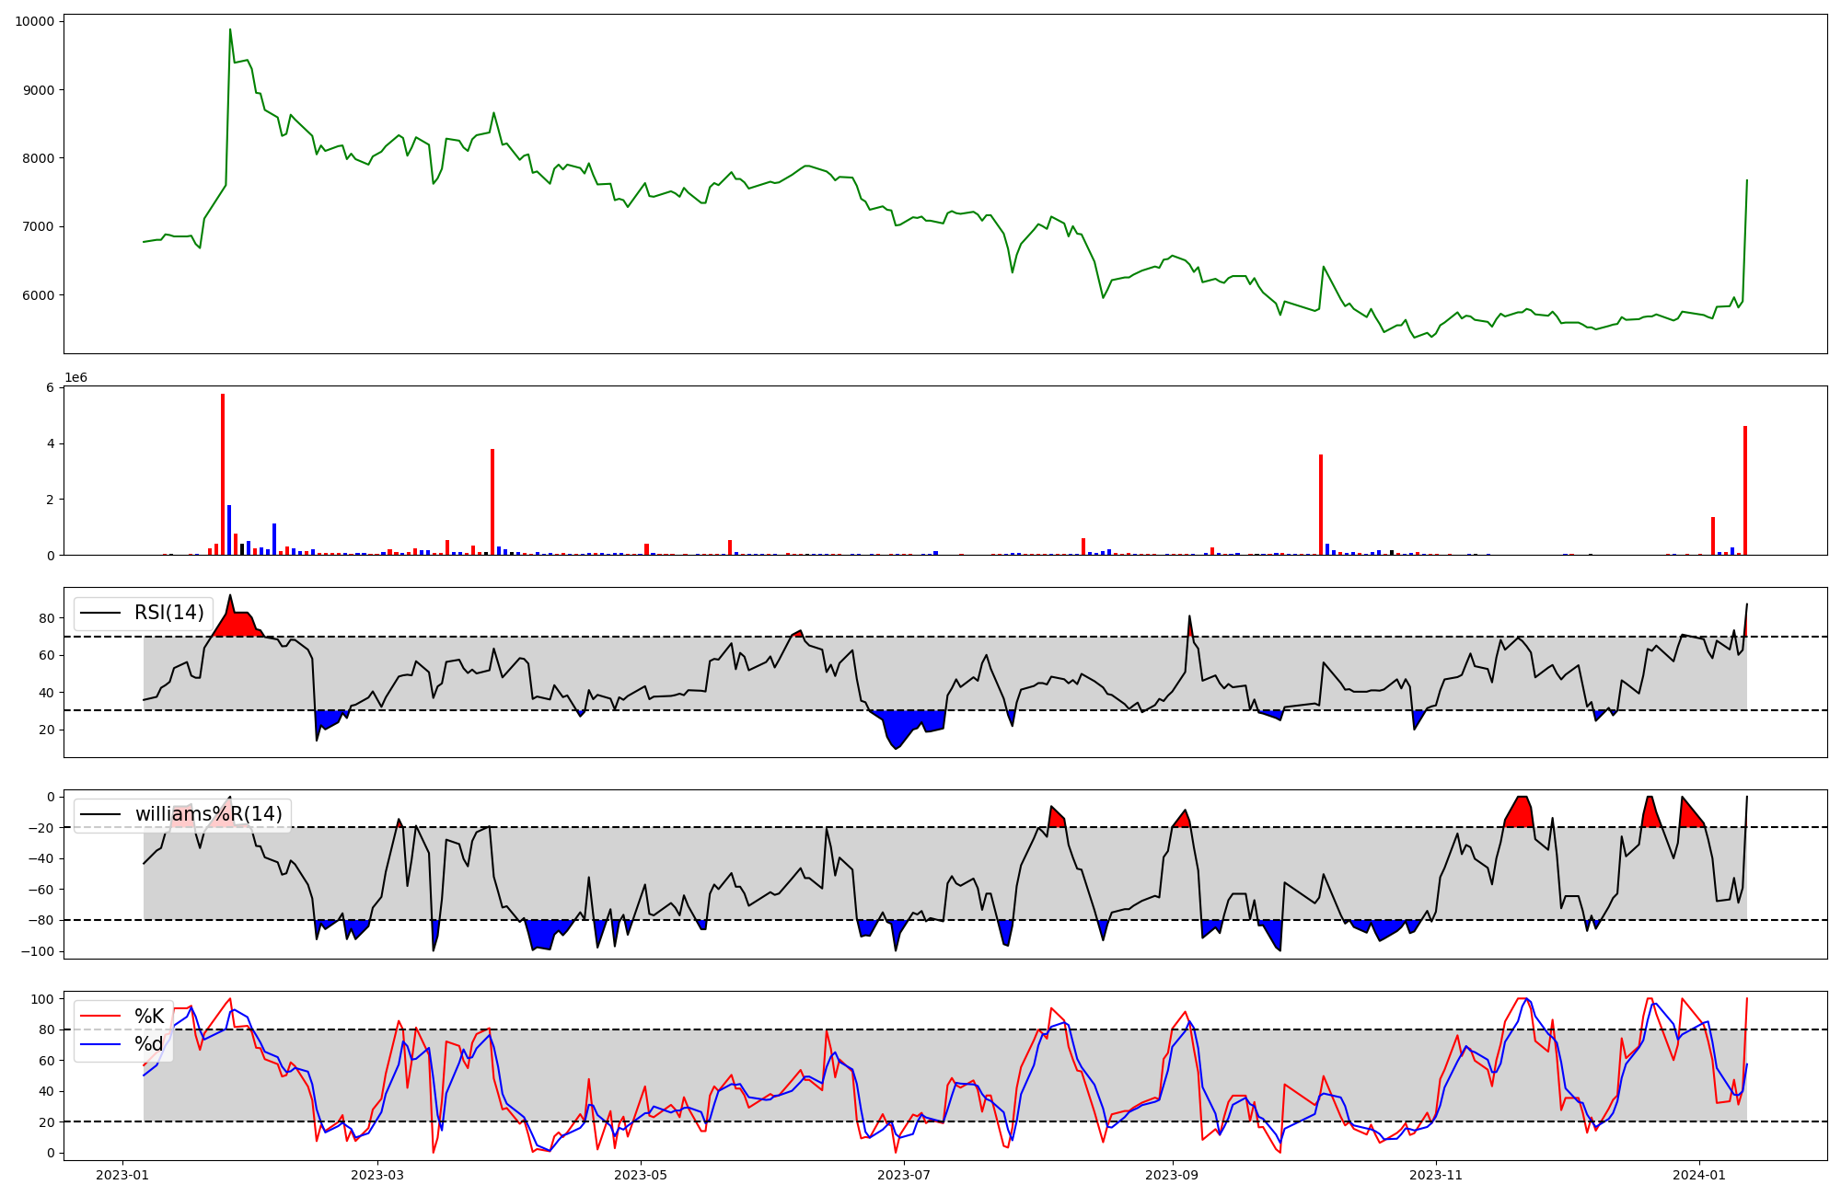
Task: Click the %K legend label
Action: pyautogui.click(x=149, y=1017)
